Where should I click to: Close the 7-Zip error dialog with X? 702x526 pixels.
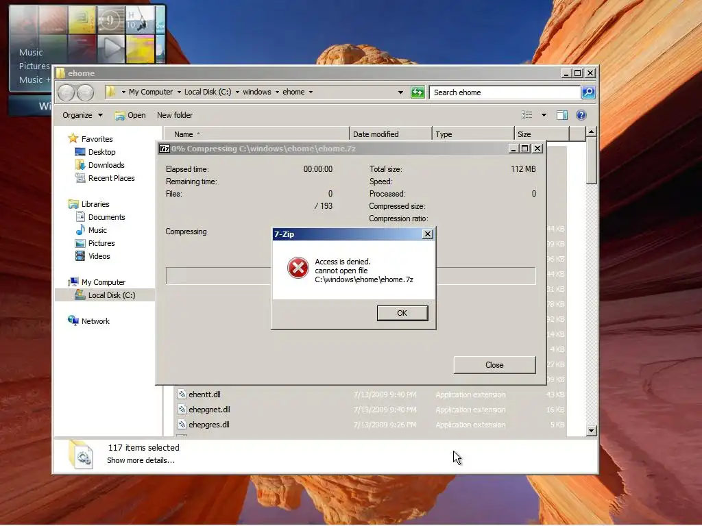428,234
